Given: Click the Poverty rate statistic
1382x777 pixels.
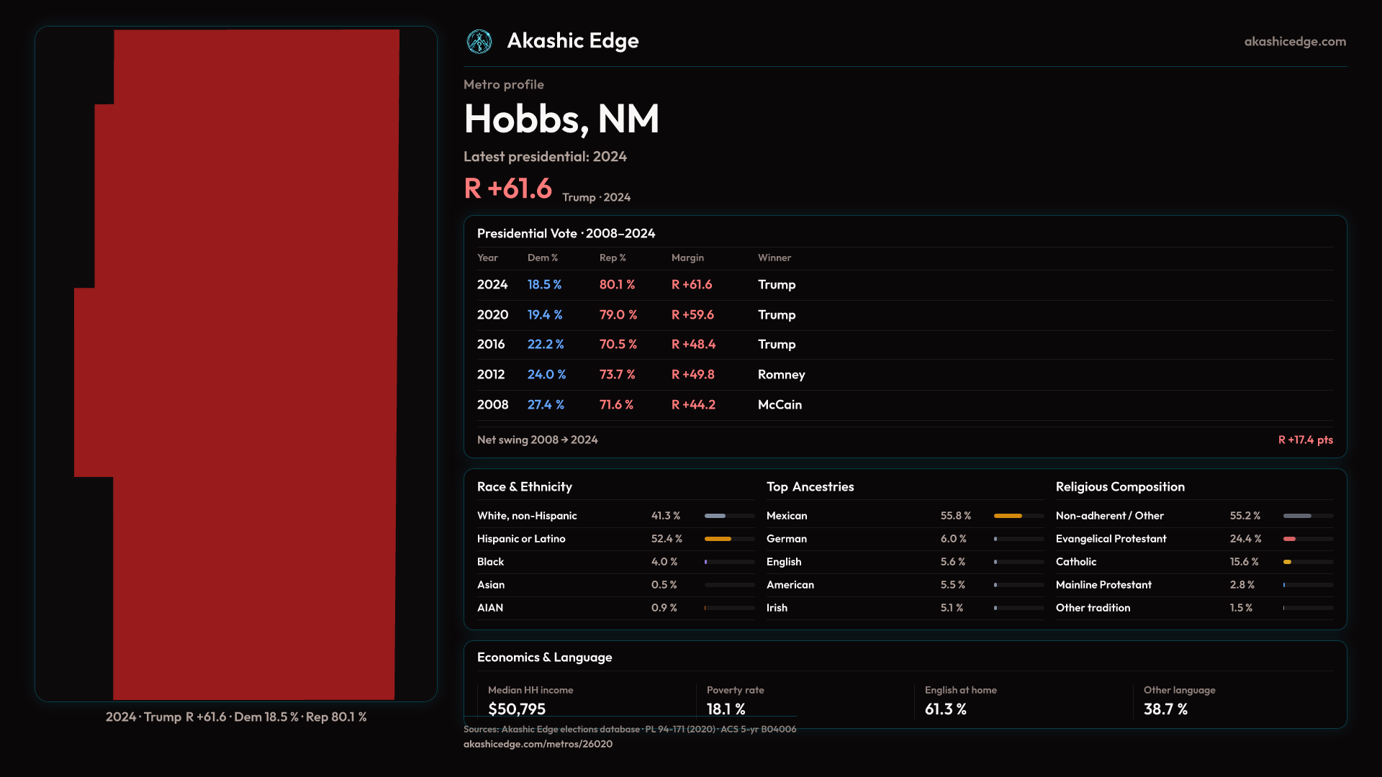Looking at the screenshot, I should (726, 709).
